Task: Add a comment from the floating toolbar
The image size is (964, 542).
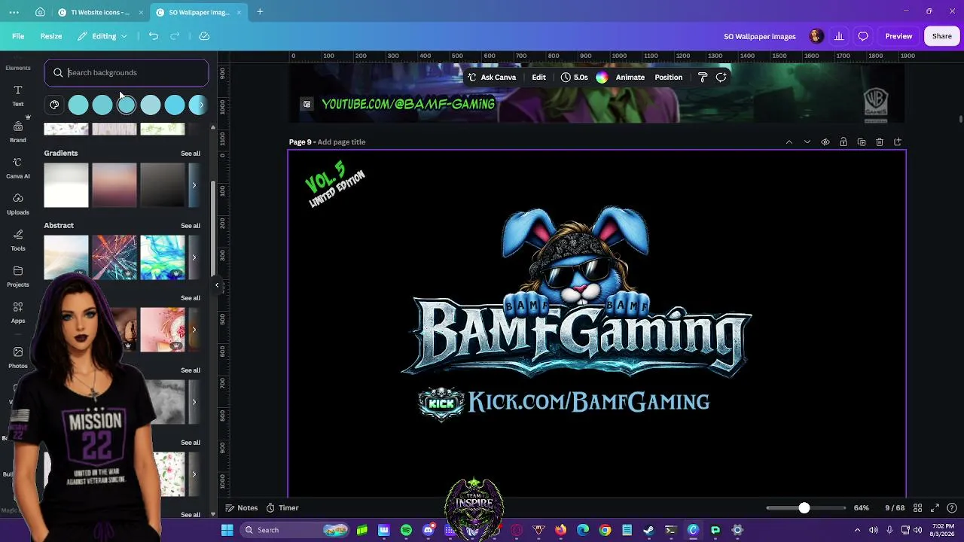Action: pyautogui.click(x=721, y=77)
